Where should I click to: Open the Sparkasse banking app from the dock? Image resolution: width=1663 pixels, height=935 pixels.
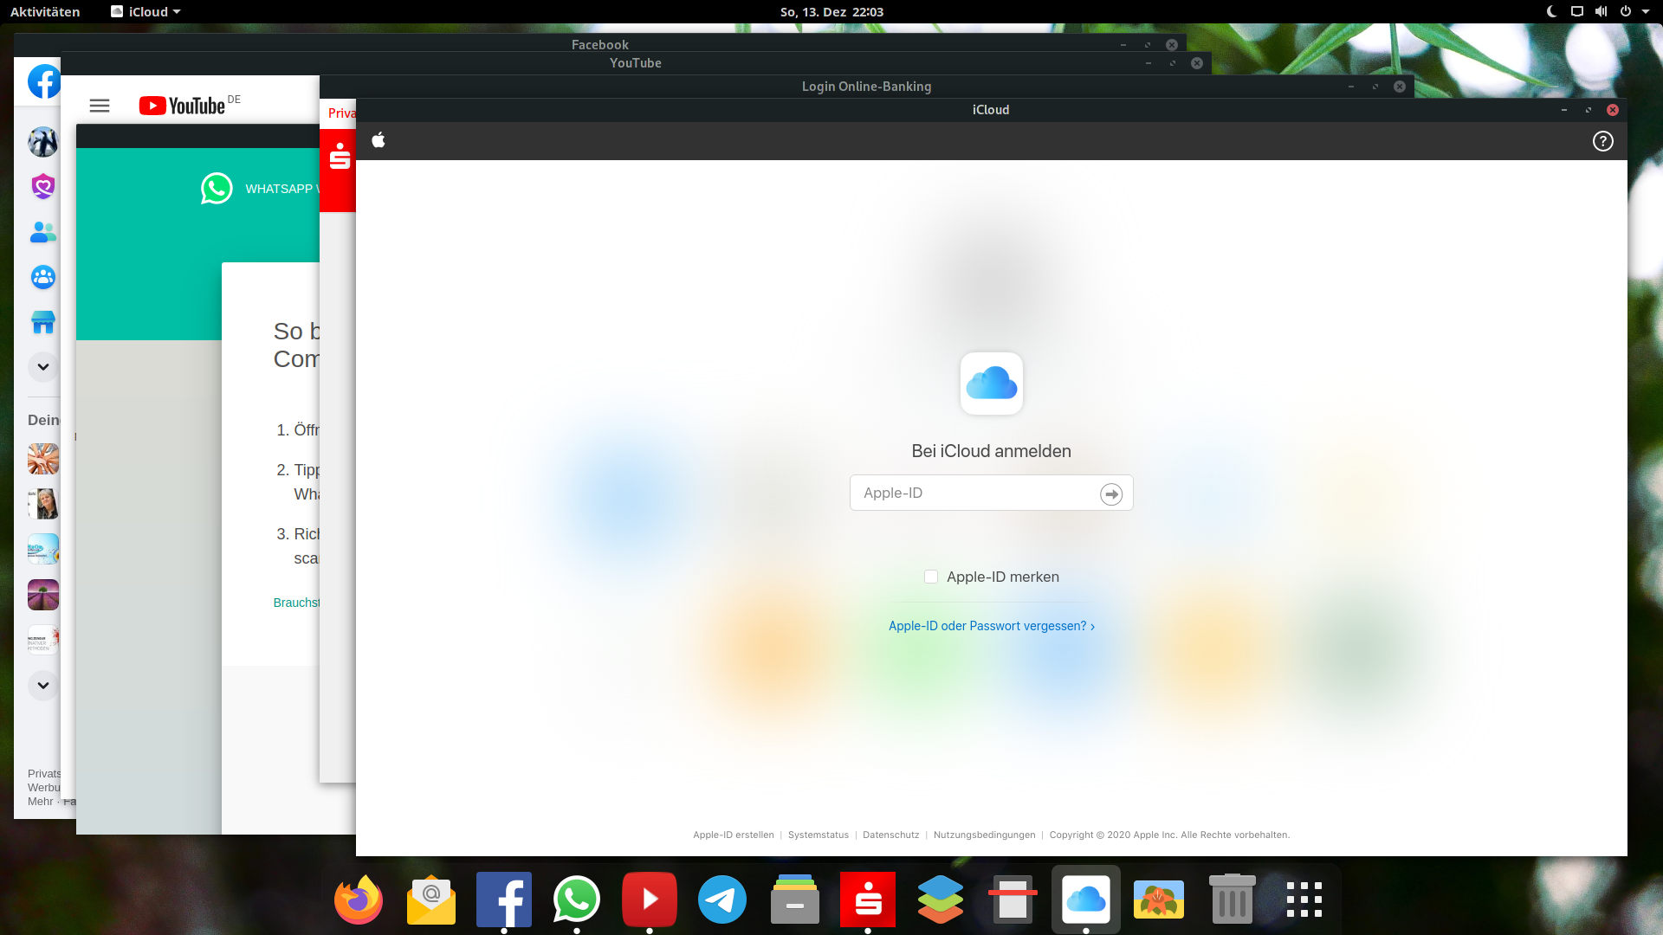click(867, 900)
